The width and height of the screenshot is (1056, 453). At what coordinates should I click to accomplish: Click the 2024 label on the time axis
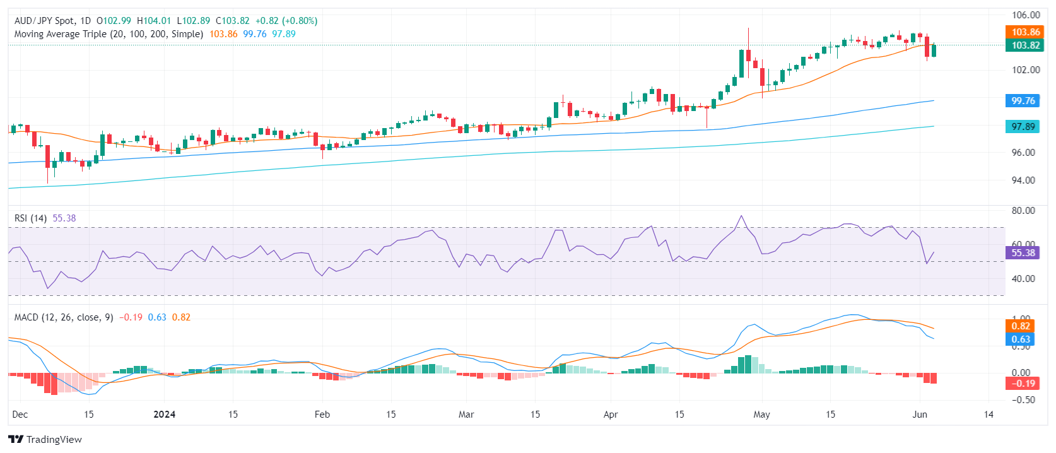165,415
